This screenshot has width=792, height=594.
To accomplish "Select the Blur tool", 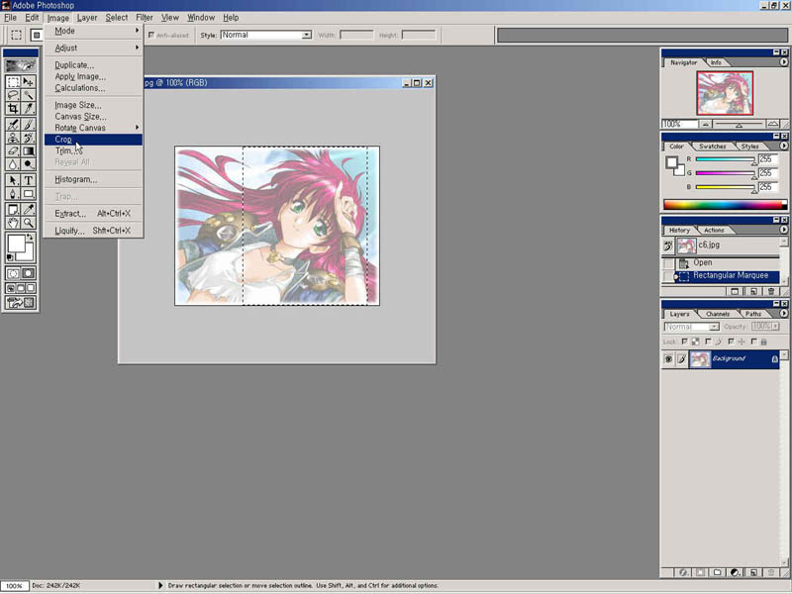I will (x=13, y=163).
